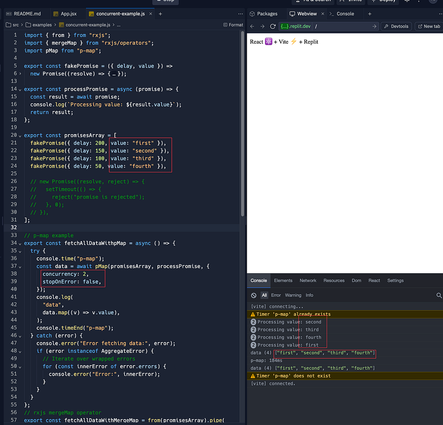
Task: Open editor pane three-dot options menu
Action: (x=240, y=14)
